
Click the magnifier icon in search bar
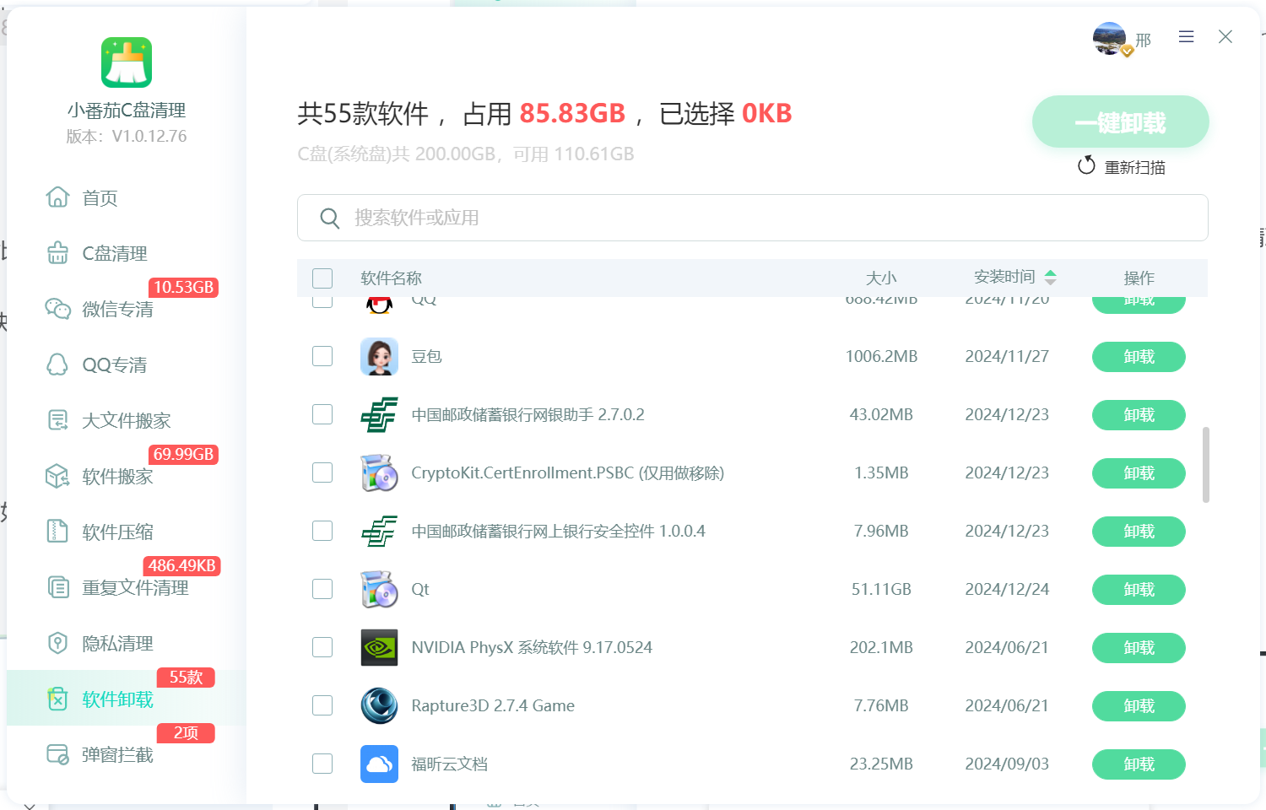pos(329,219)
